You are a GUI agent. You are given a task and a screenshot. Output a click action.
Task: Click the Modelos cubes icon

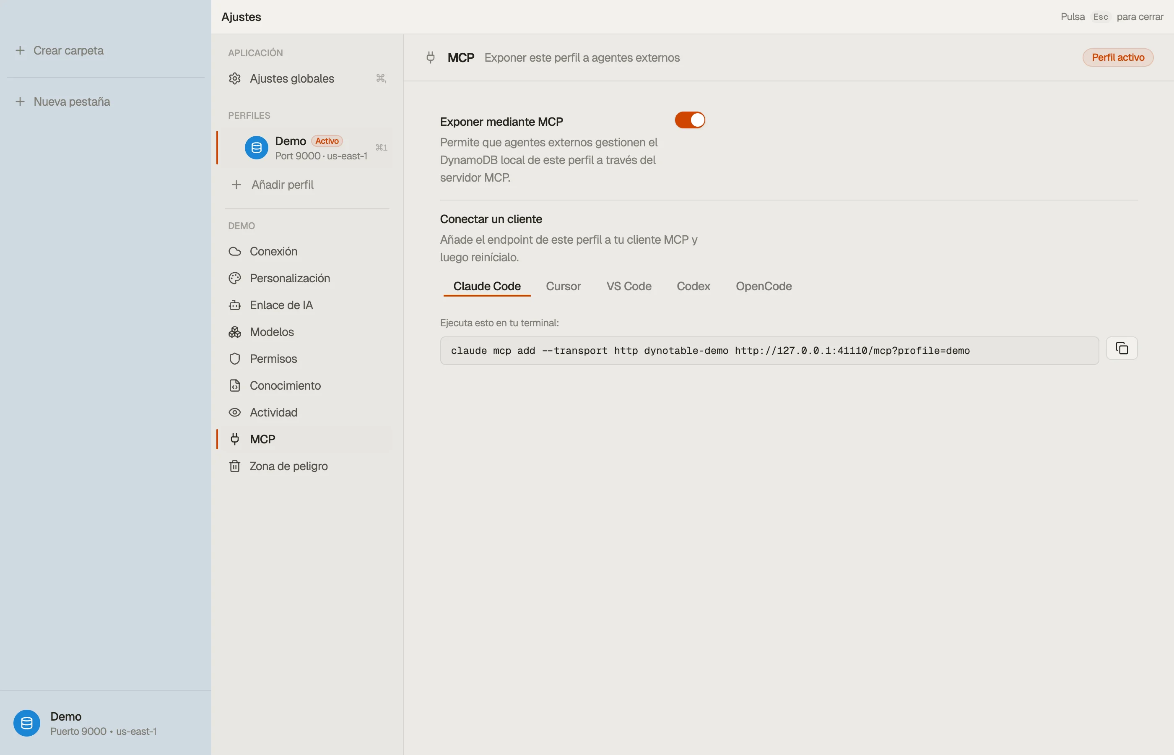(235, 332)
